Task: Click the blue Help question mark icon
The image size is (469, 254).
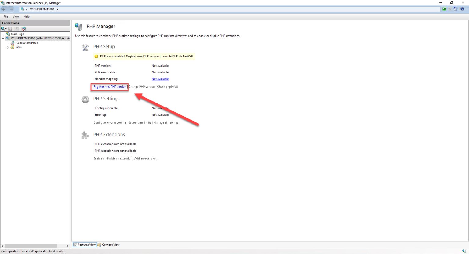Action: point(462,9)
